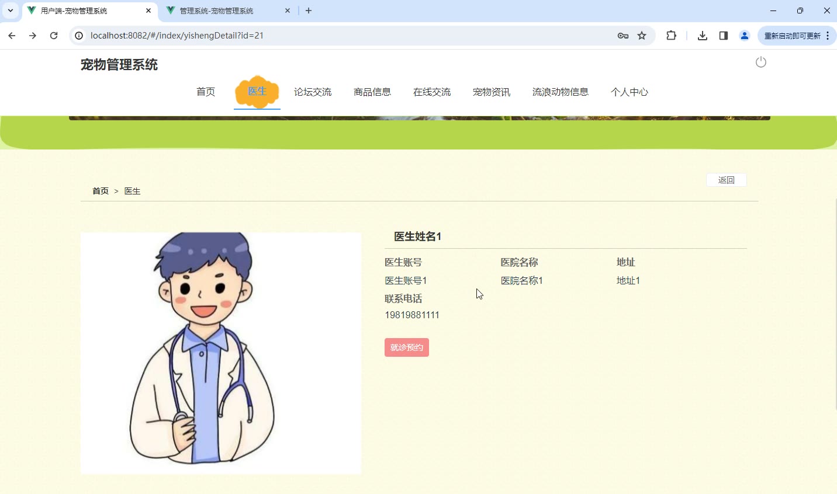Go back with browser back arrow
This screenshot has width=837, height=494.
(x=12, y=36)
